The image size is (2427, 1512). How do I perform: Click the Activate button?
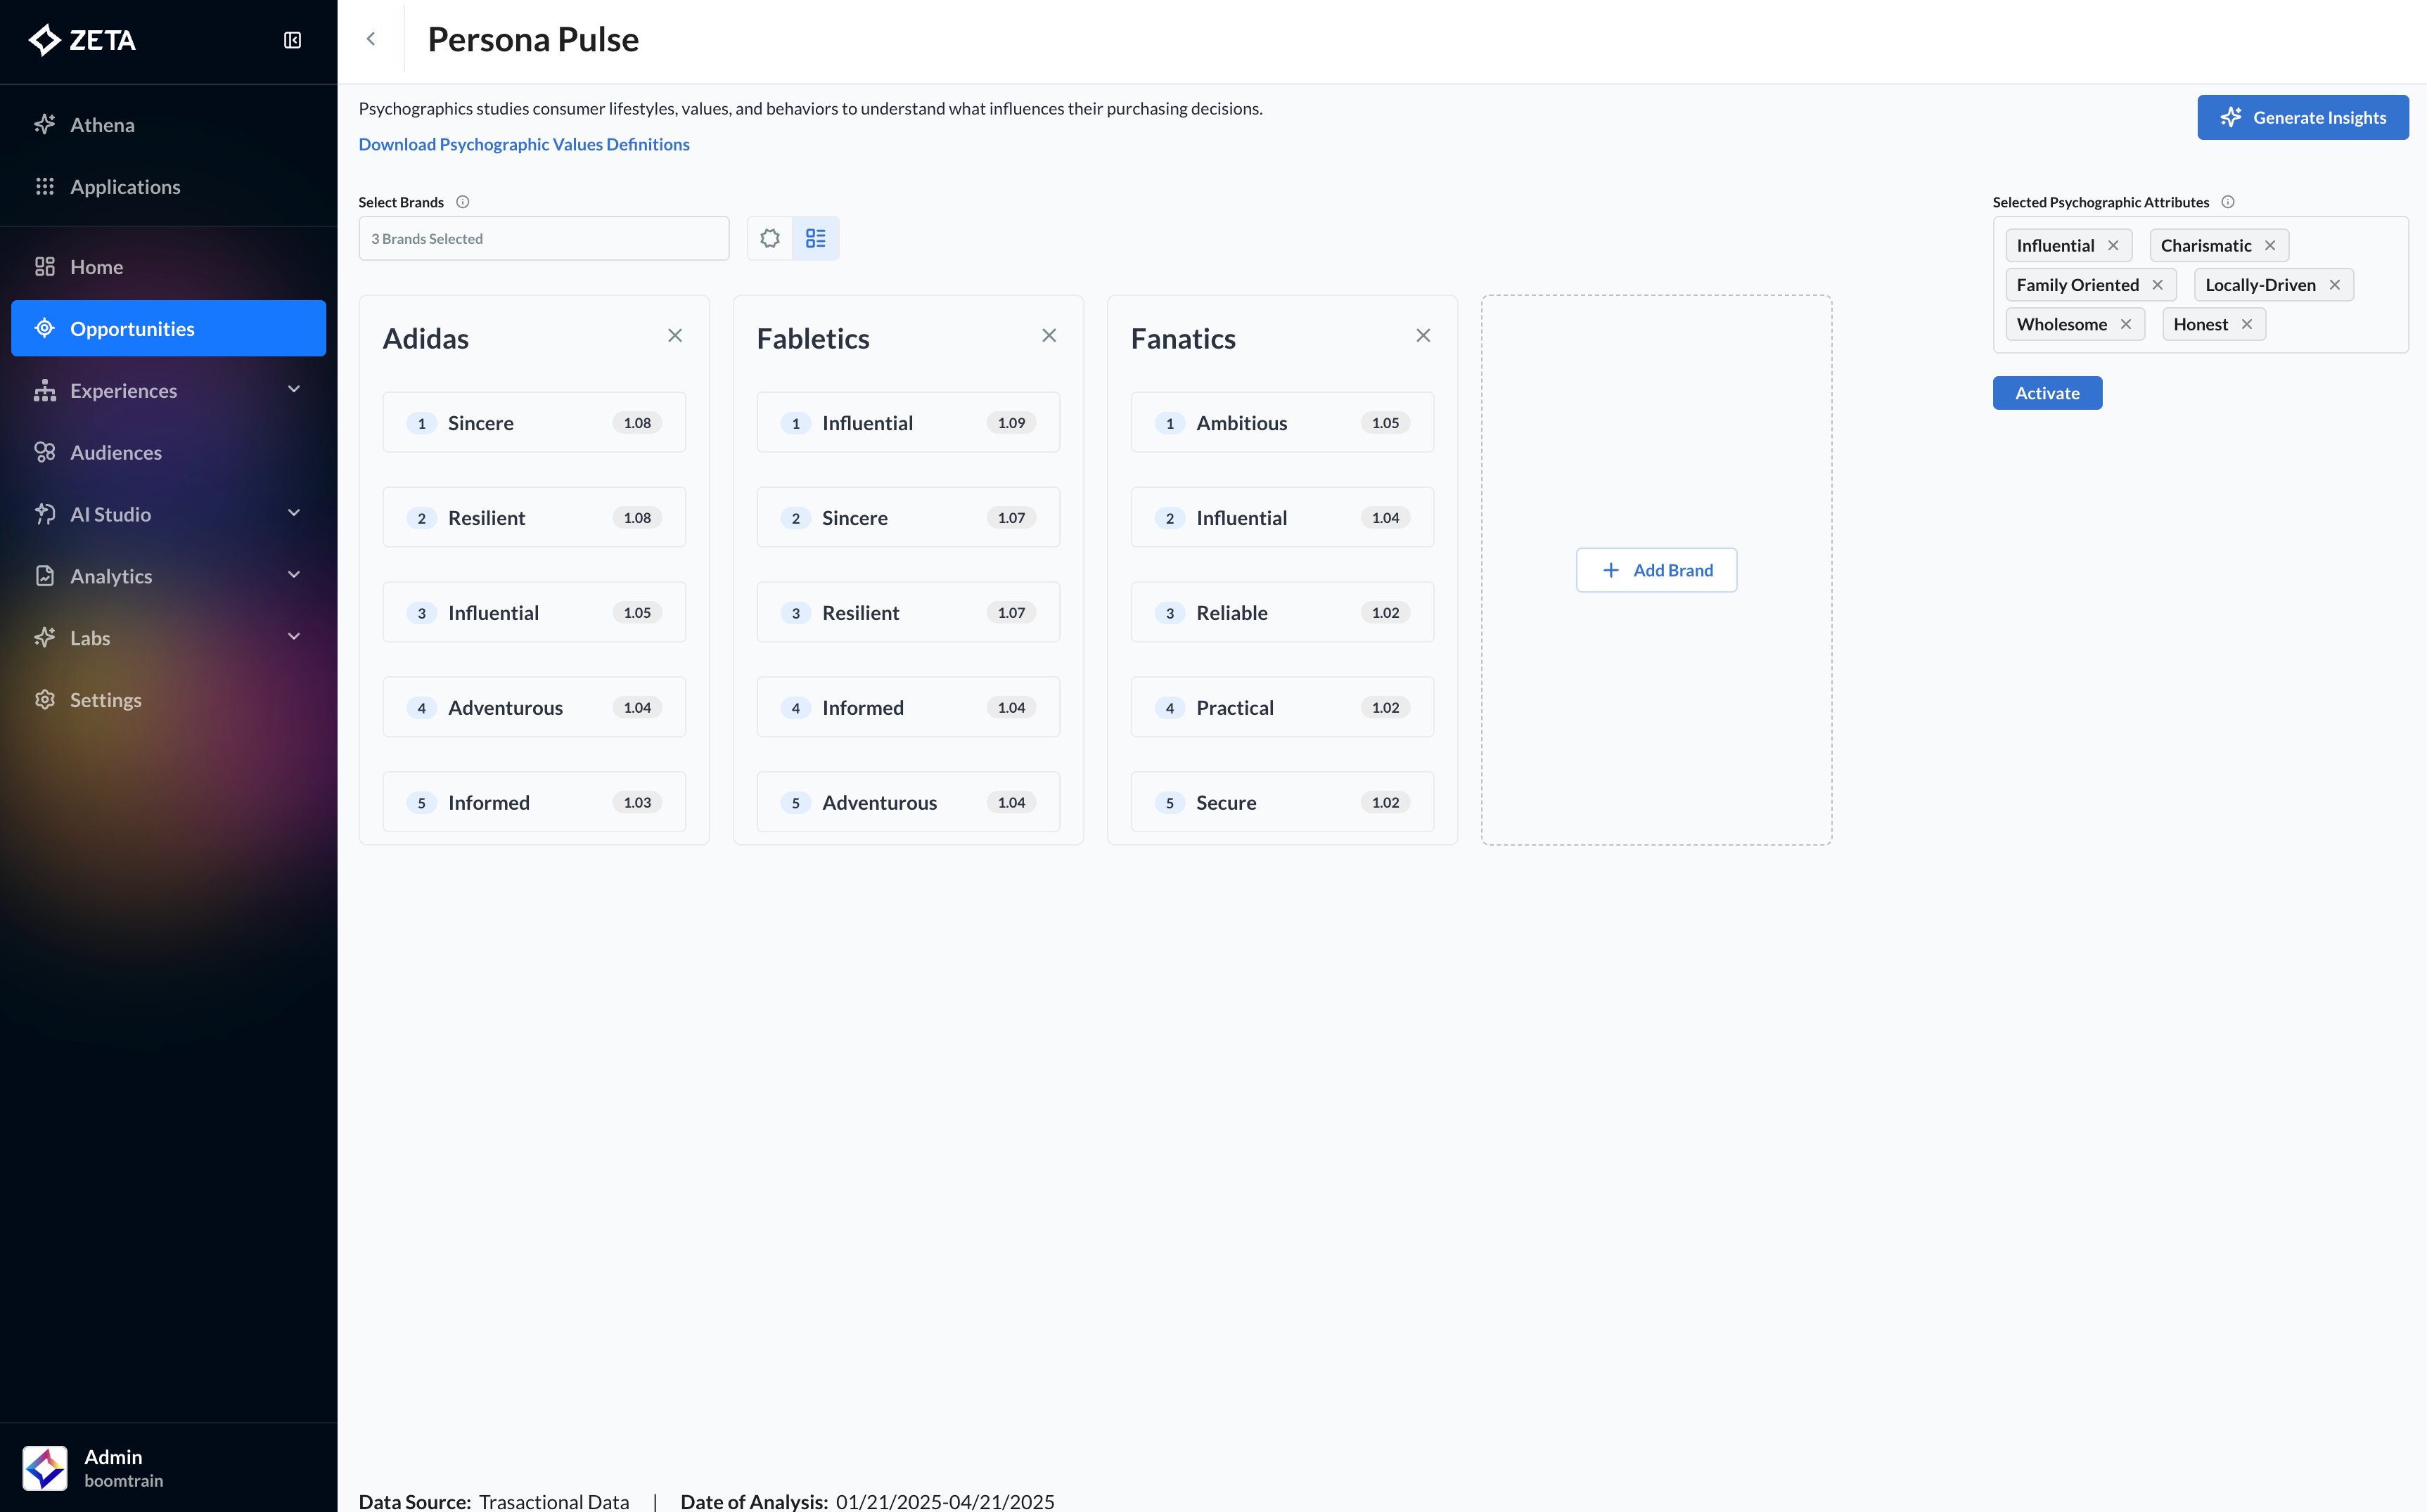2047,393
